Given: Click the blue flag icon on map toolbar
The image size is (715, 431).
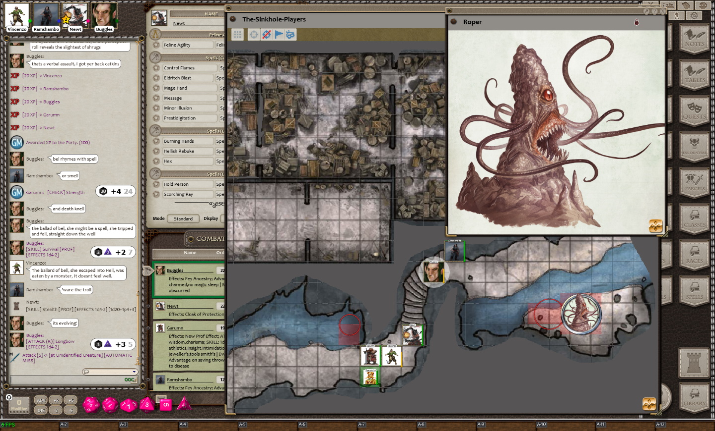Looking at the screenshot, I should coord(279,35).
